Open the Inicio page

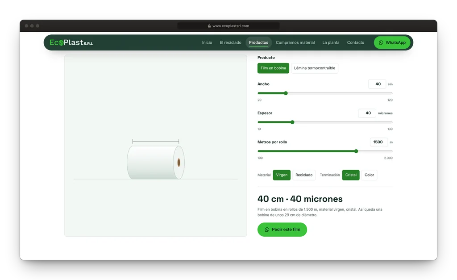click(x=207, y=42)
